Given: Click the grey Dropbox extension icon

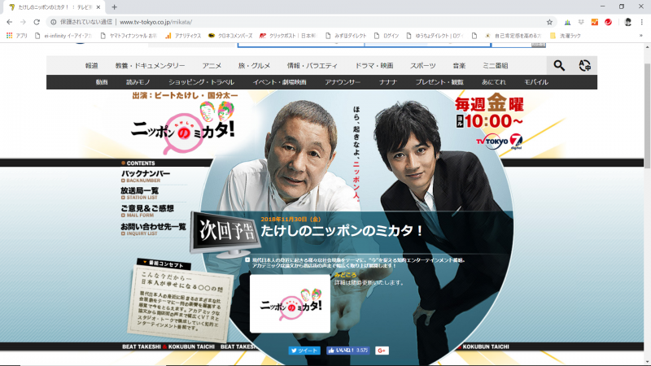Looking at the screenshot, I should [x=581, y=22].
